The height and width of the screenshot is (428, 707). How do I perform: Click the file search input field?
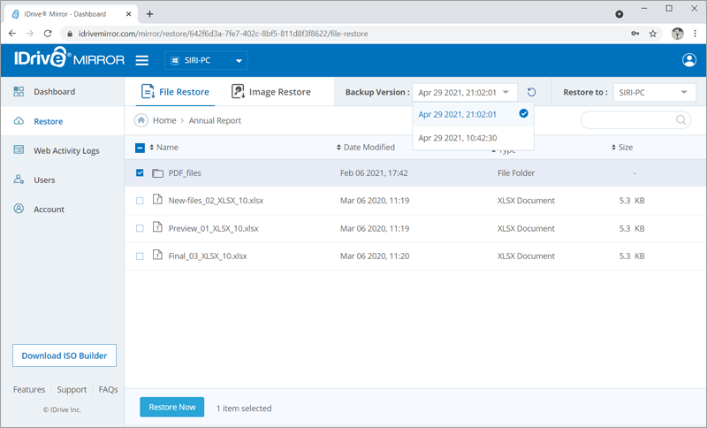pyautogui.click(x=627, y=120)
